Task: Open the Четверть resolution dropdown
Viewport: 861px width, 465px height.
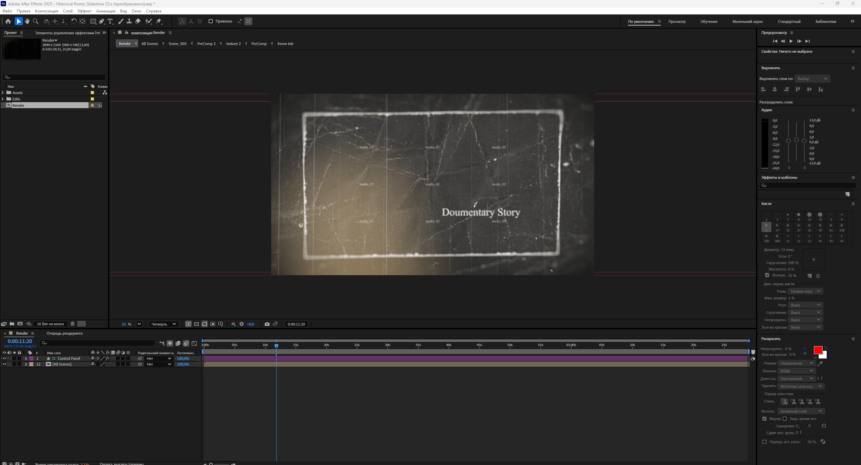Action: coord(164,324)
